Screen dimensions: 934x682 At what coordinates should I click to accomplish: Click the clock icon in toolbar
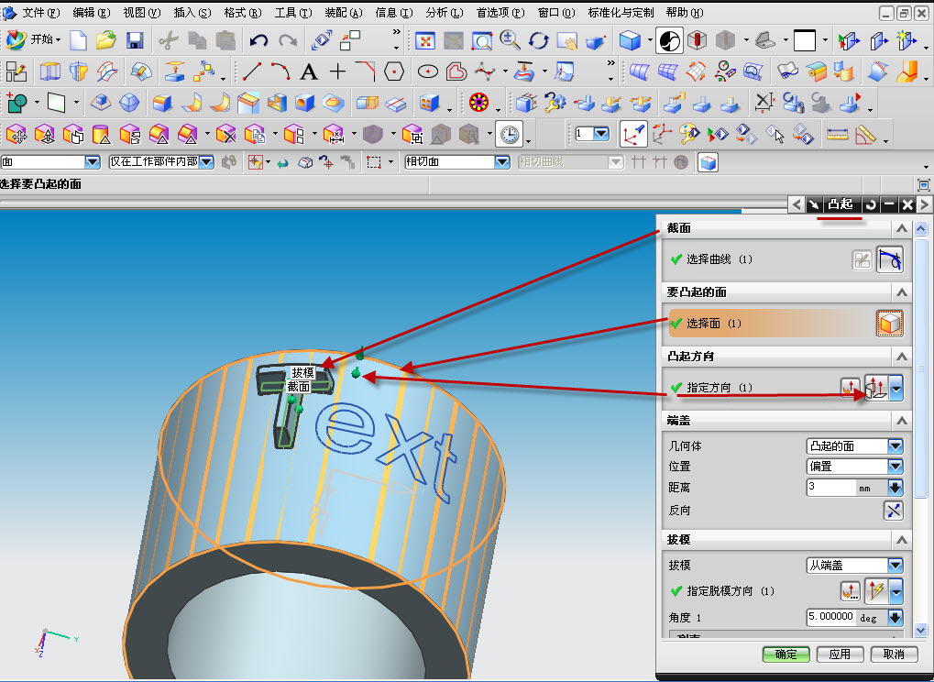[510, 135]
